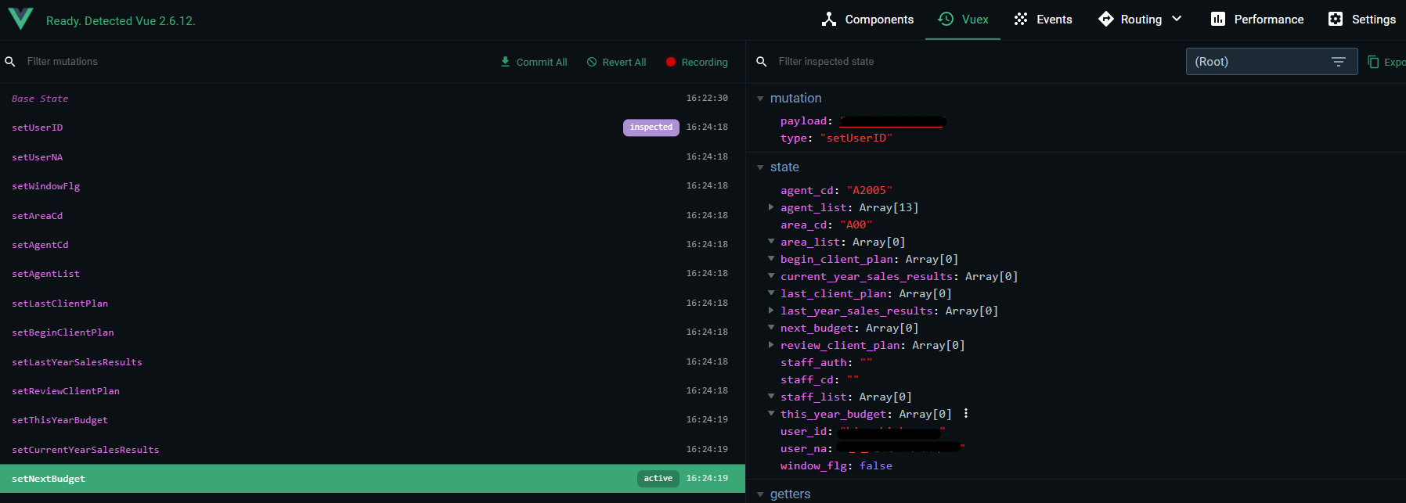The width and height of the screenshot is (1406, 503).
Task: Collapse the mutation section
Action: 760,99
